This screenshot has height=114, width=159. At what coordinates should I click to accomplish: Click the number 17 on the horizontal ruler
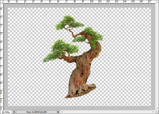150,1
